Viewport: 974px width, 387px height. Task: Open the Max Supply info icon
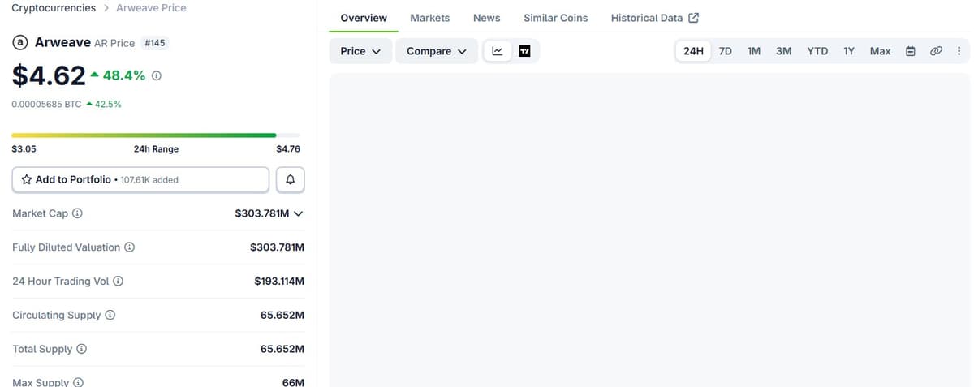[x=79, y=382]
